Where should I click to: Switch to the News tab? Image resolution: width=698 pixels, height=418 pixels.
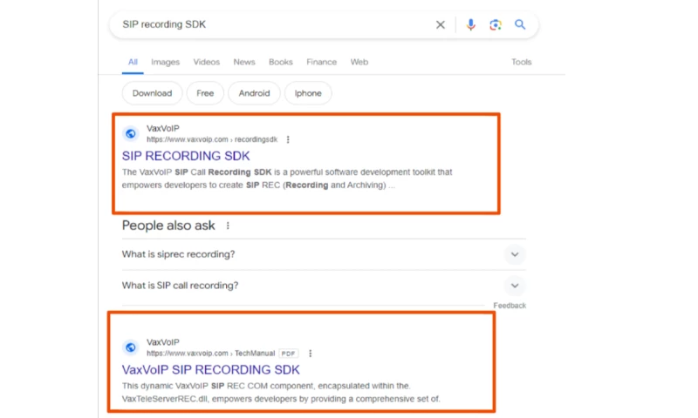click(244, 62)
